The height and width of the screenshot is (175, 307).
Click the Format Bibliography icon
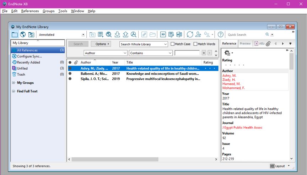pos(171,34)
